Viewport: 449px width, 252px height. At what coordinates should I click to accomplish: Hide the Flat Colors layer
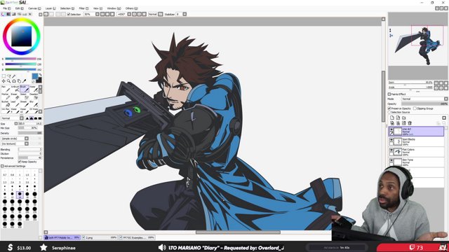click(x=391, y=150)
